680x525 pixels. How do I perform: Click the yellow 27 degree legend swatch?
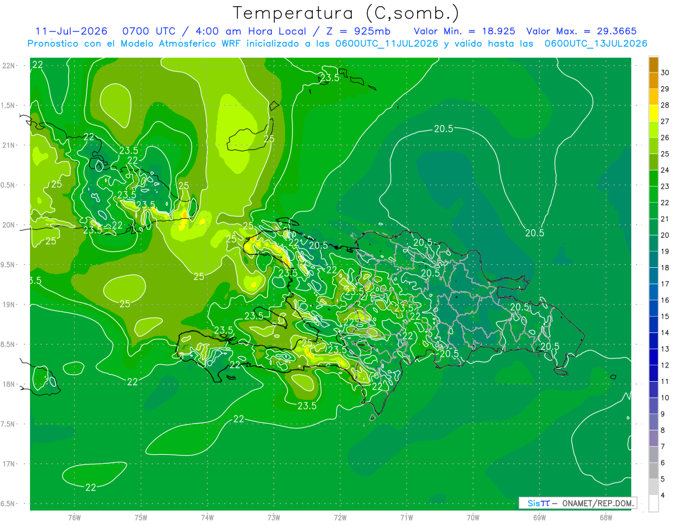pyautogui.click(x=653, y=114)
